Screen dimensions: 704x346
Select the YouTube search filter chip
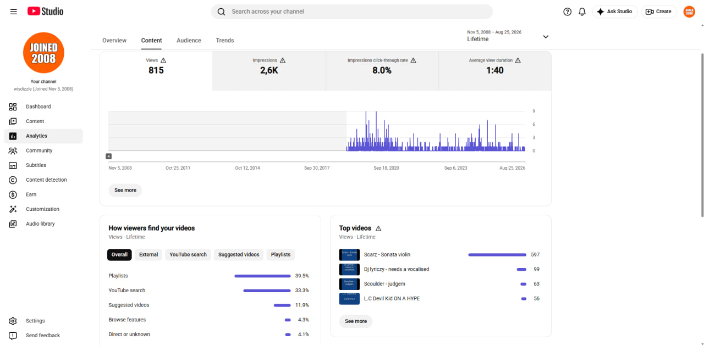click(x=188, y=255)
